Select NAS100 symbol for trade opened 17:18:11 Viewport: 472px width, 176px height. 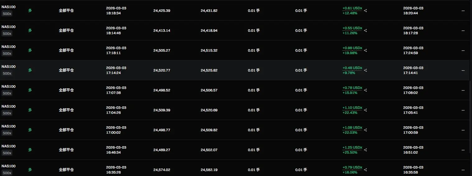pyautogui.click(x=8, y=47)
